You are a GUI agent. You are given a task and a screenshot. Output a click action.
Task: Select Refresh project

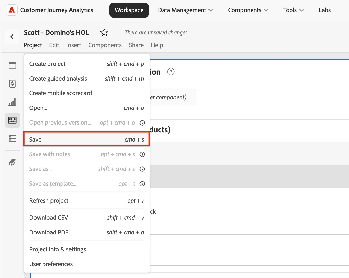coord(87,201)
